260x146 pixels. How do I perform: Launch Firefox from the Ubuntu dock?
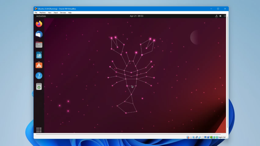pos(39,24)
